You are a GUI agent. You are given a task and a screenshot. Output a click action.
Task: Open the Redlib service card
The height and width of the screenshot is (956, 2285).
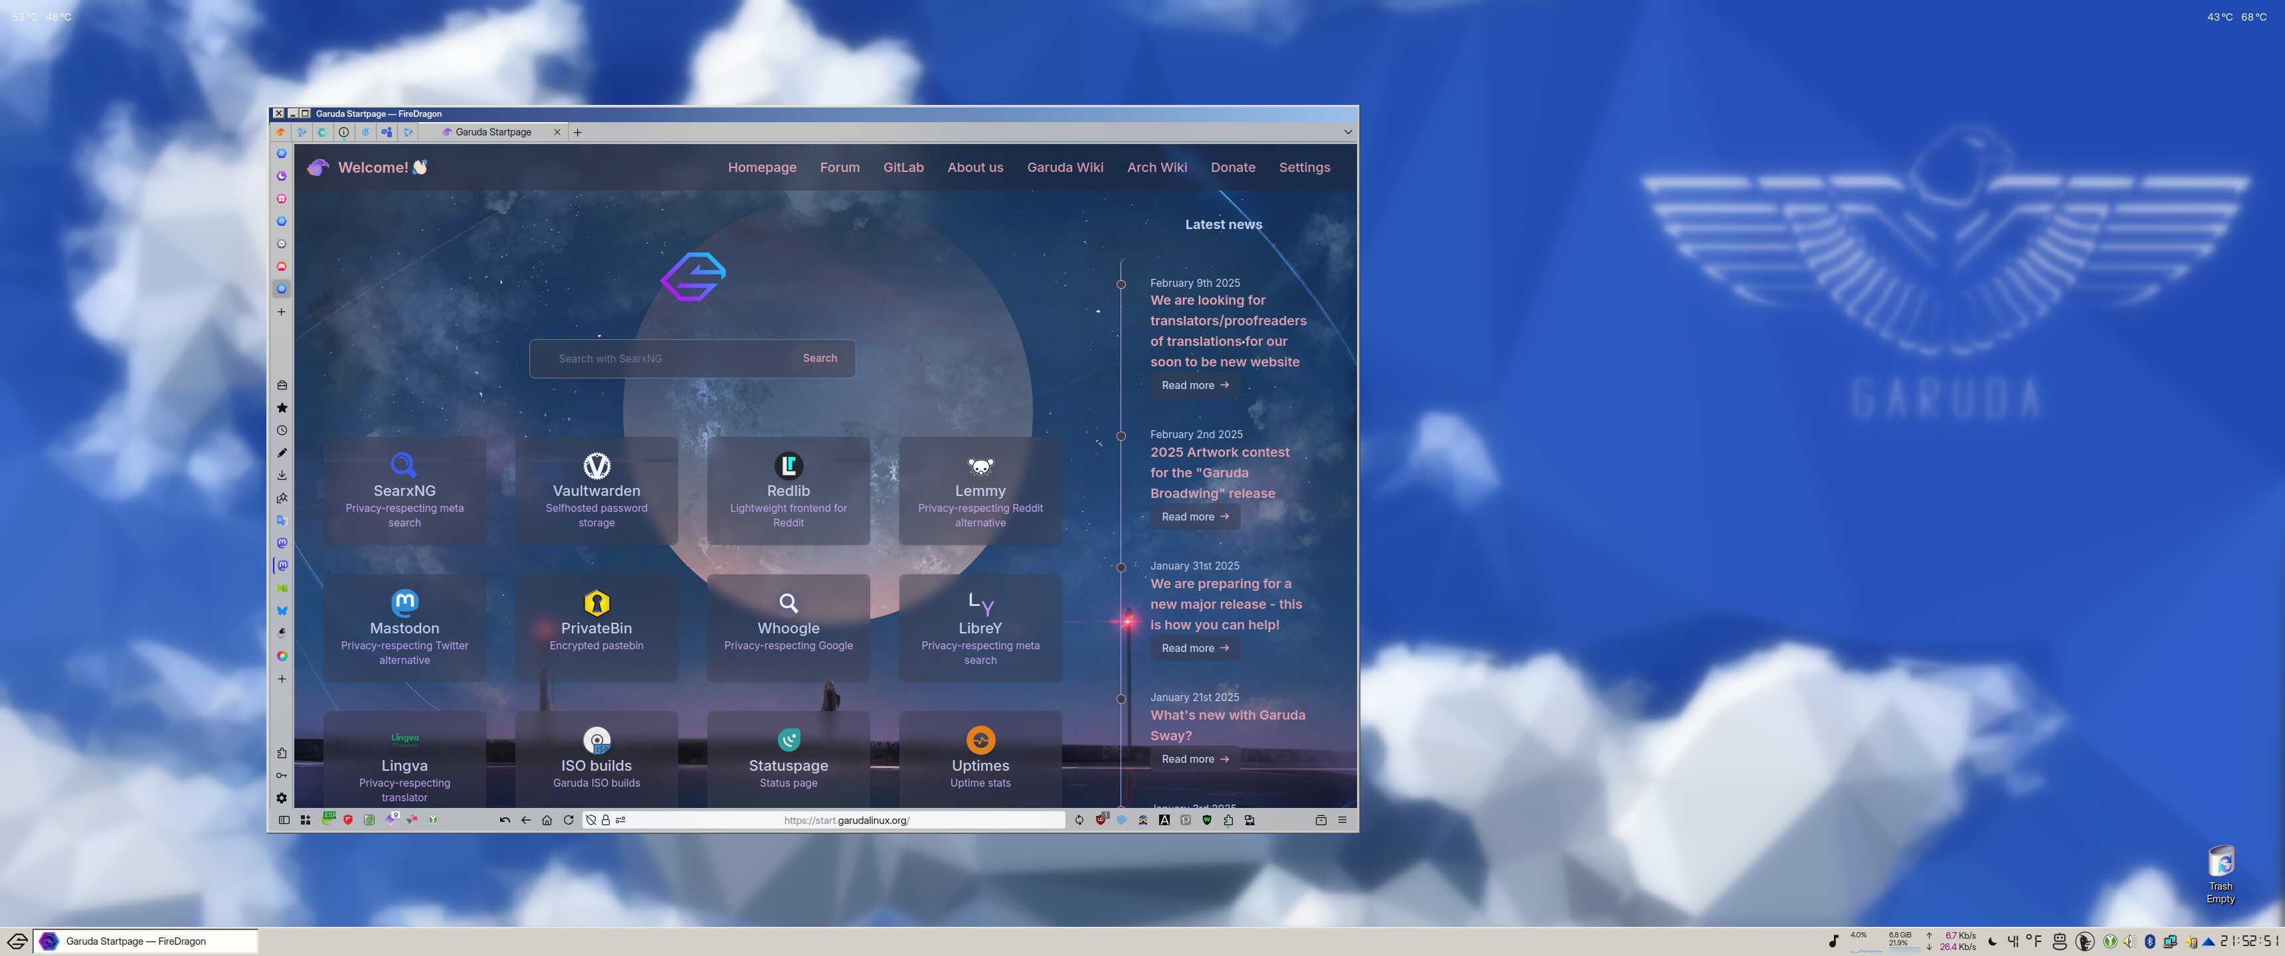788,491
